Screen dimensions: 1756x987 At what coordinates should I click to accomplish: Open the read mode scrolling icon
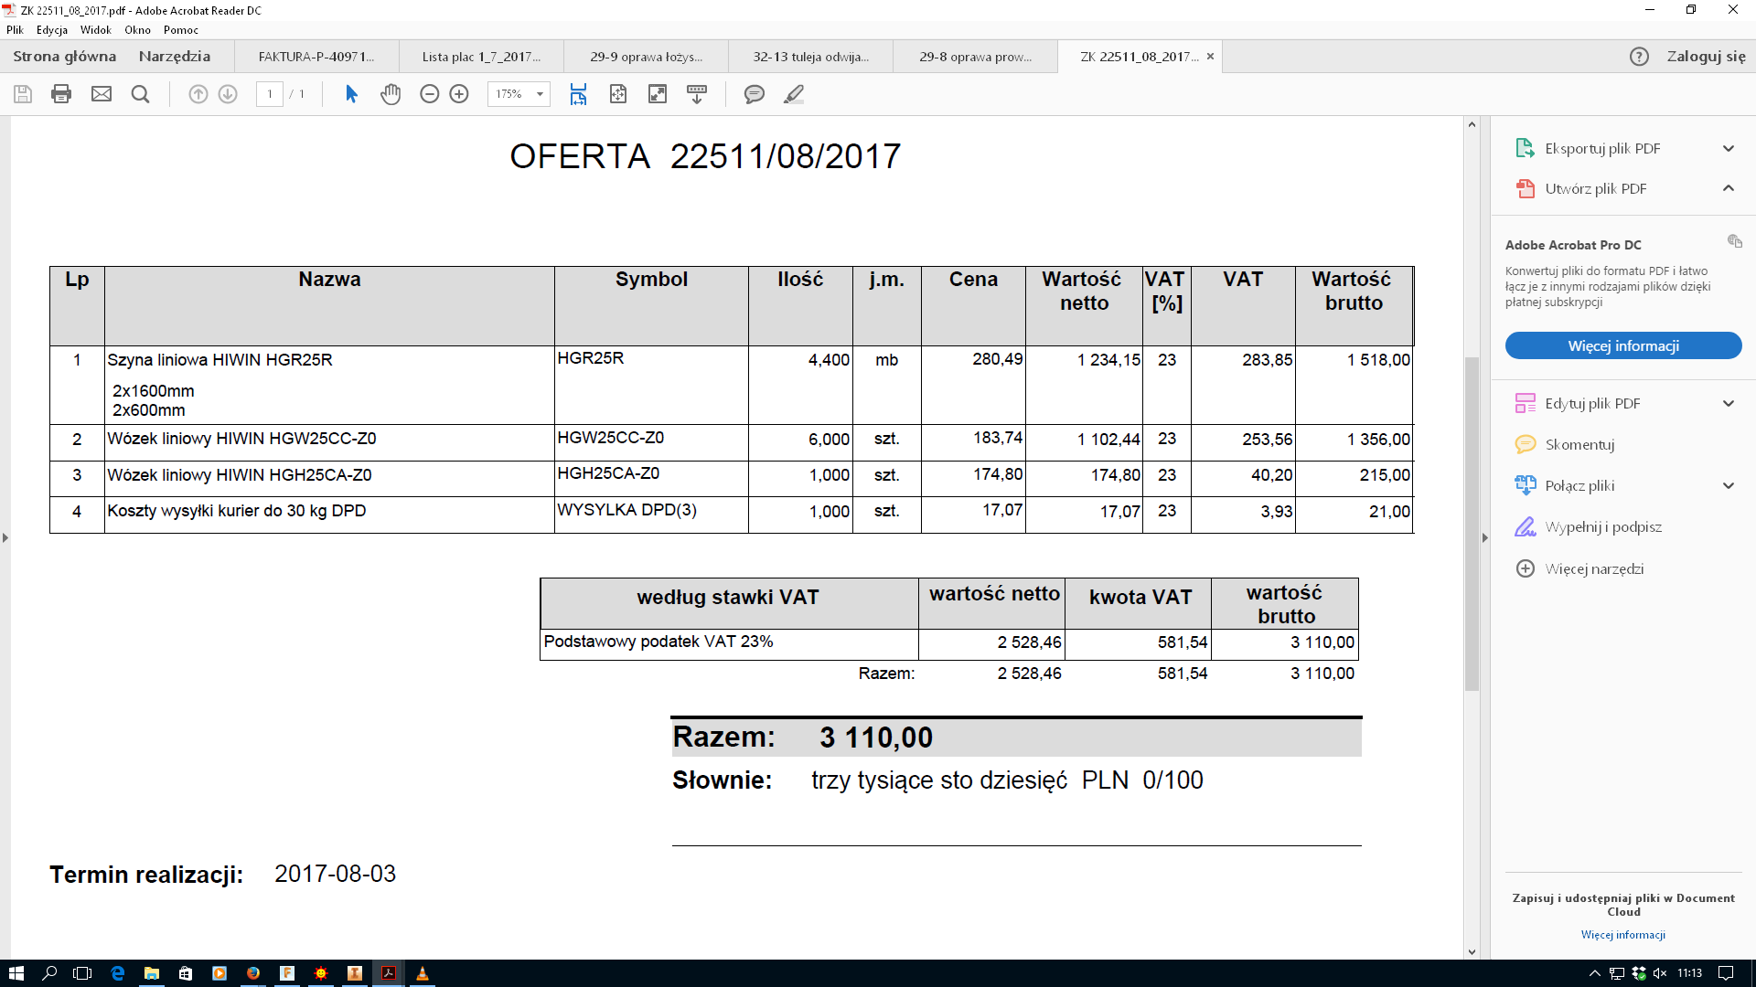(697, 94)
